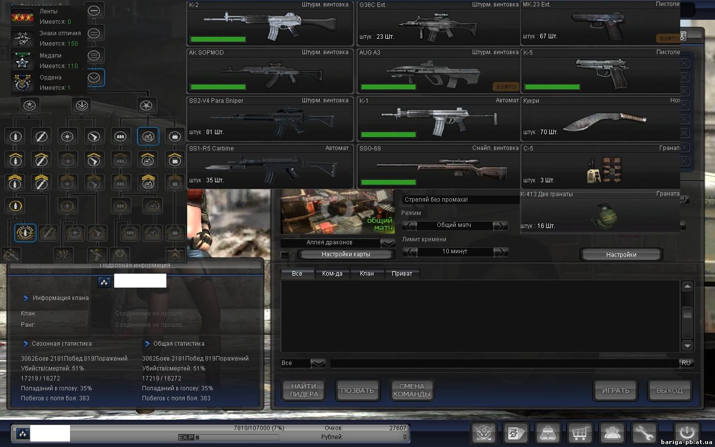715x447 pixels.
Task: Click the Настройки button
Action: [x=621, y=255]
